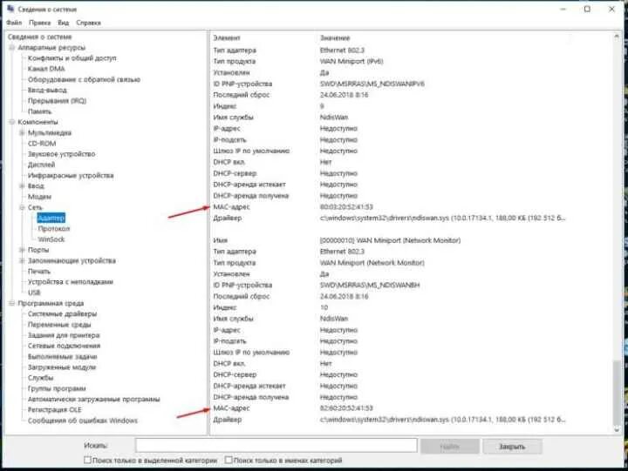Collapse the Аппаратные ресурсы node
The width and height of the screenshot is (628, 471).
tap(12, 48)
